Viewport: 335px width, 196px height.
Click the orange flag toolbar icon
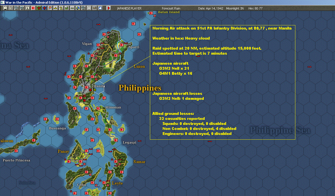coord(50,8)
